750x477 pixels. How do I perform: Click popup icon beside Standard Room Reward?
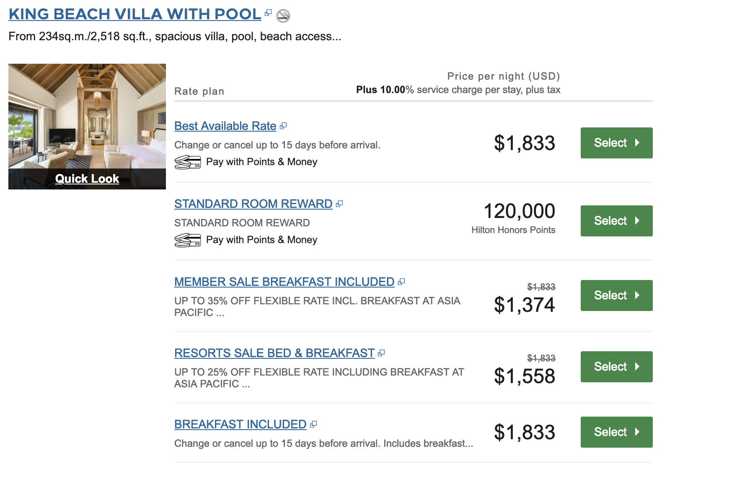(339, 204)
